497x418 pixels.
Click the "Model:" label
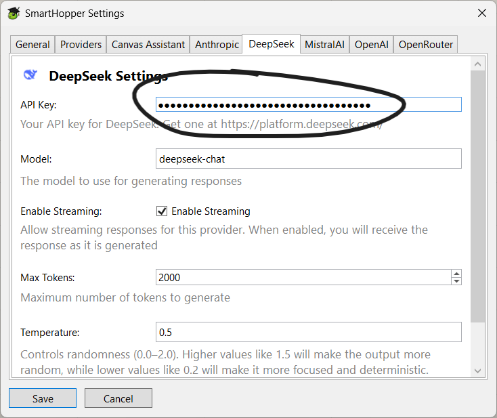click(36, 159)
